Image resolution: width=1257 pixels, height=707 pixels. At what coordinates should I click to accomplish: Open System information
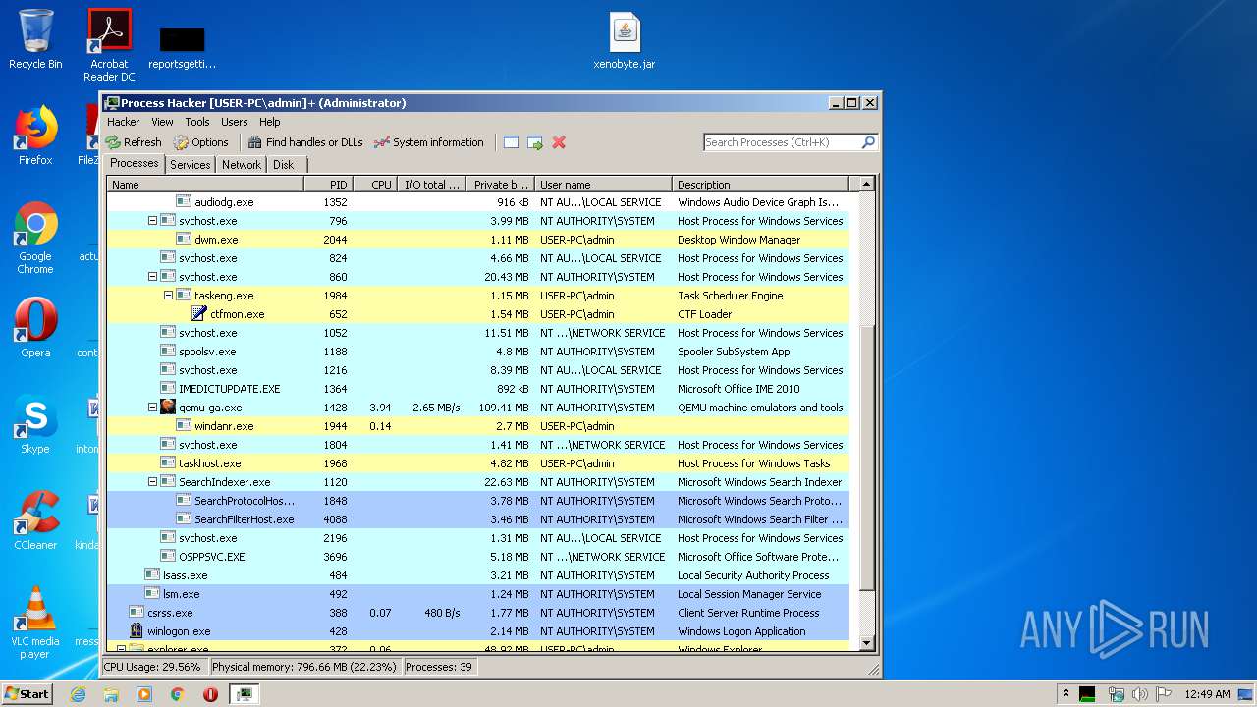(x=428, y=142)
